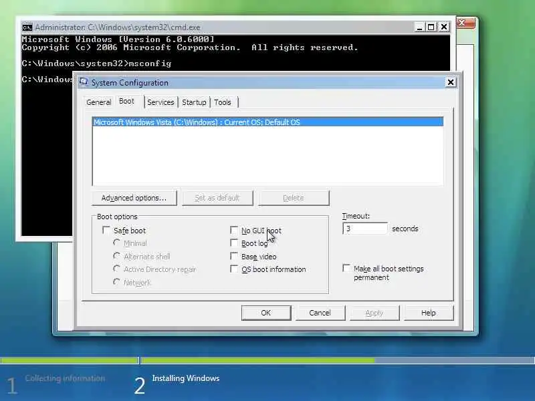Open Advanced options dialog
The image size is (535, 401).
pos(134,198)
